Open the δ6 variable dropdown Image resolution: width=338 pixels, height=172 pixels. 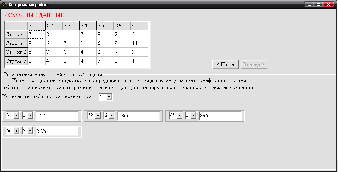point(16,131)
